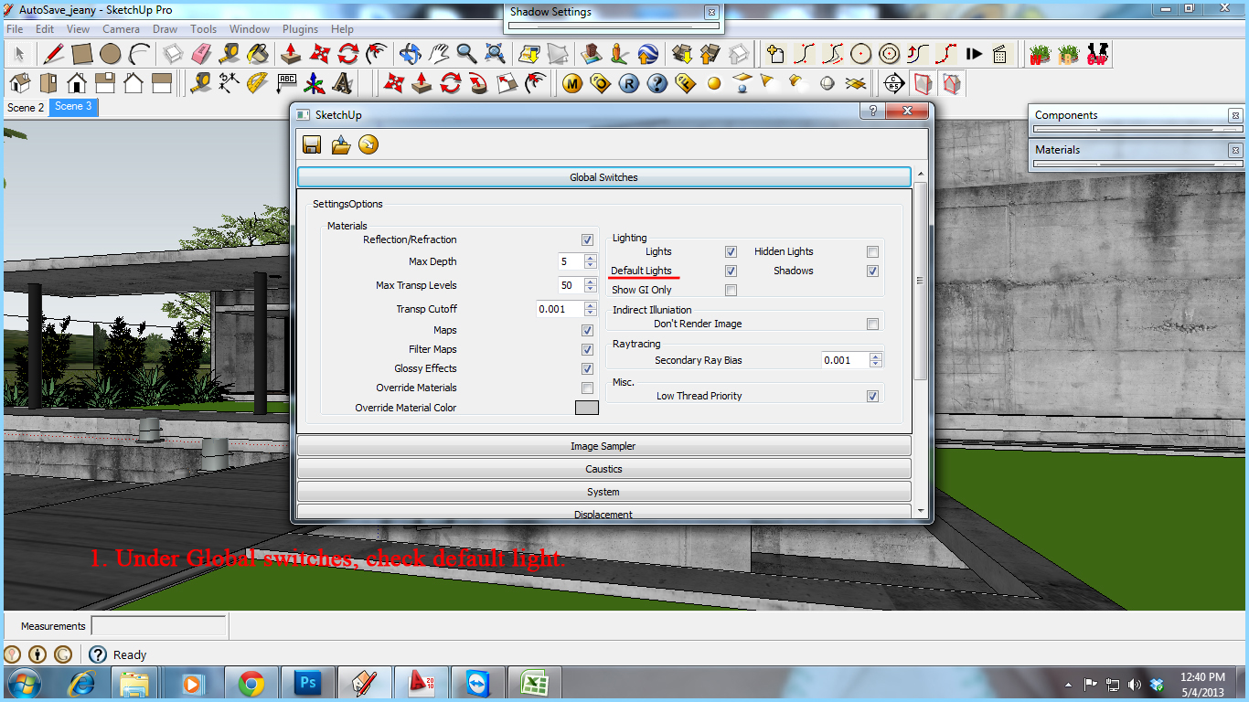Start render with V-Ray R icon
The height and width of the screenshot is (702, 1249).
coord(629,84)
